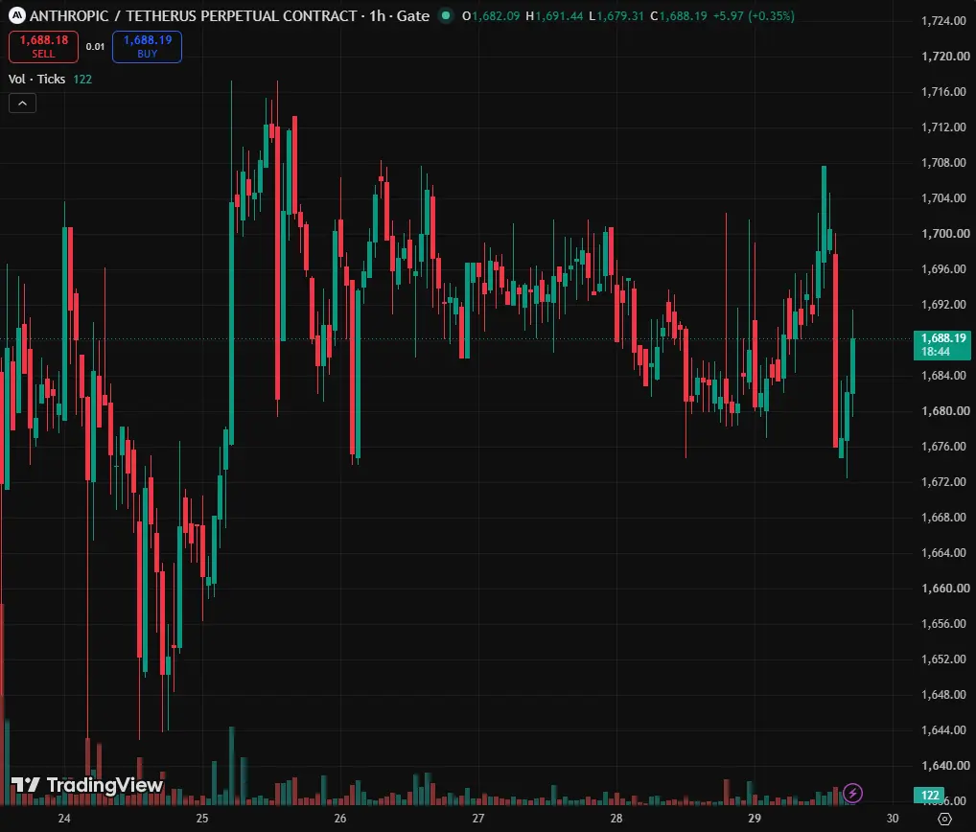976x832 pixels.
Task: Click date label 25 on time axis
Action: click(202, 819)
